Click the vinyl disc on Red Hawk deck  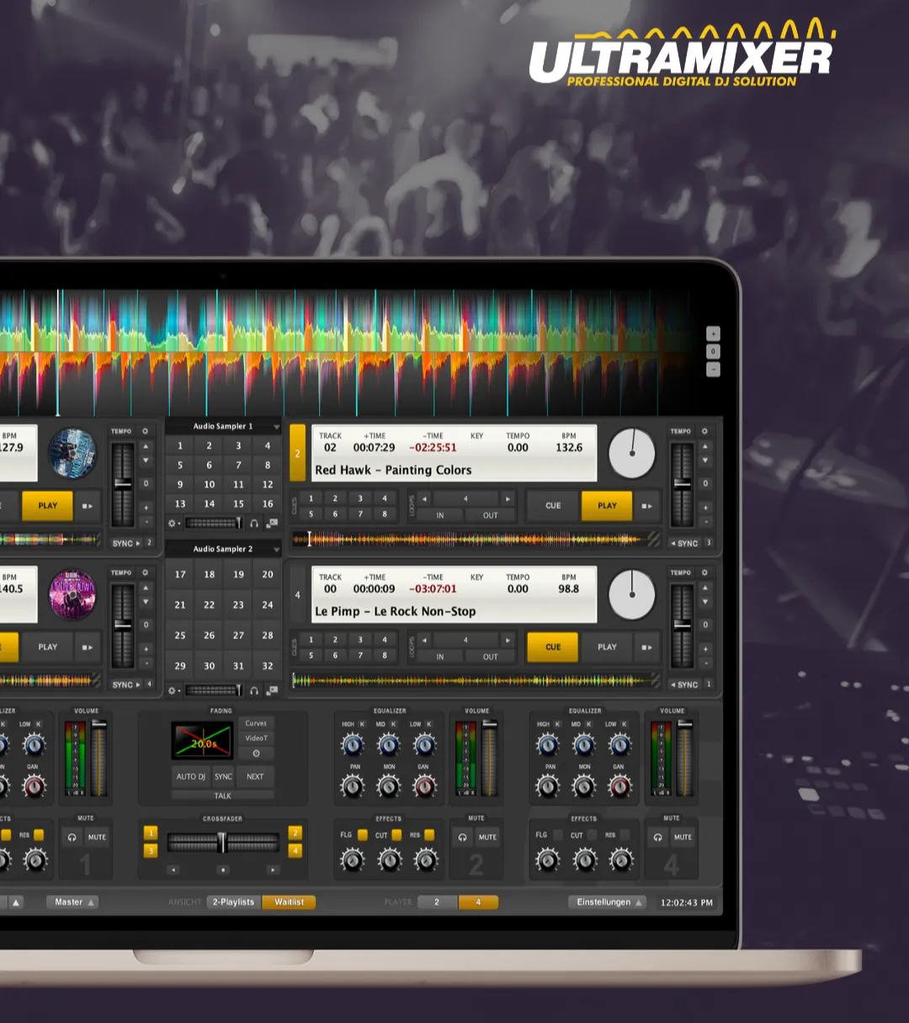click(631, 453)
